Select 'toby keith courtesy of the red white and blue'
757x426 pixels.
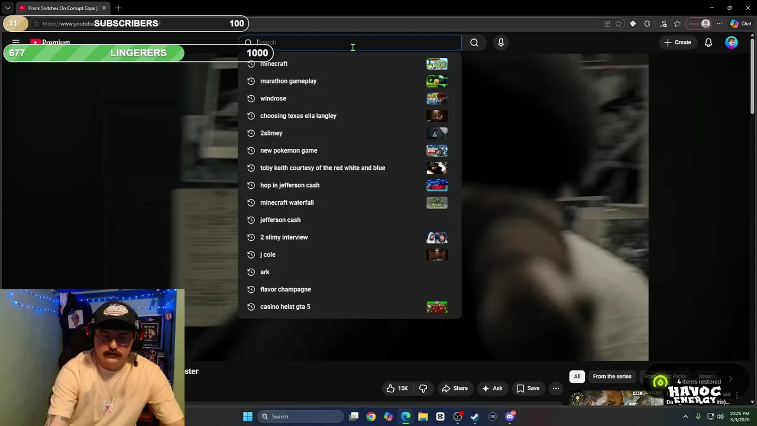(x=349, y=167)
